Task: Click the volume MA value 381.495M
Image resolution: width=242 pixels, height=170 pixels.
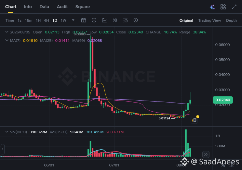Action: [95, 132]
